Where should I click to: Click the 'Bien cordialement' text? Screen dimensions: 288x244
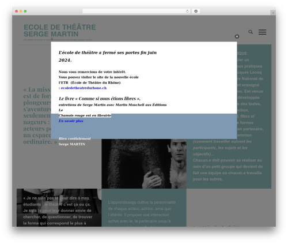[75, 138]
